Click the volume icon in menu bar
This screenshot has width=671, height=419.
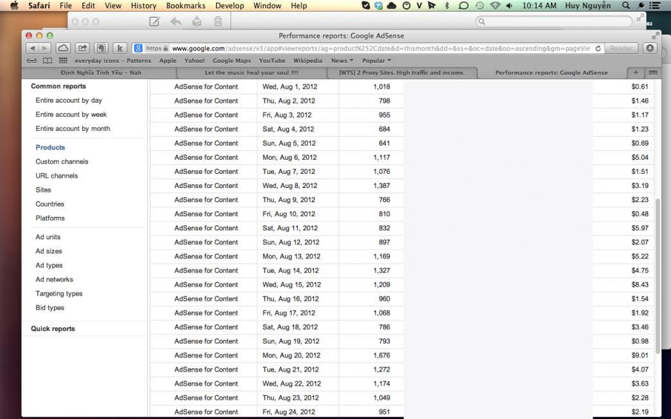point(509,6)
